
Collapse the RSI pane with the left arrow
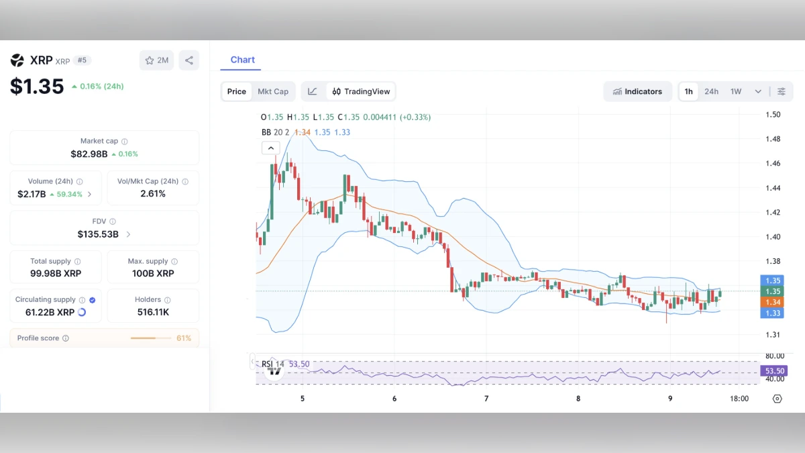click(253, 360)
